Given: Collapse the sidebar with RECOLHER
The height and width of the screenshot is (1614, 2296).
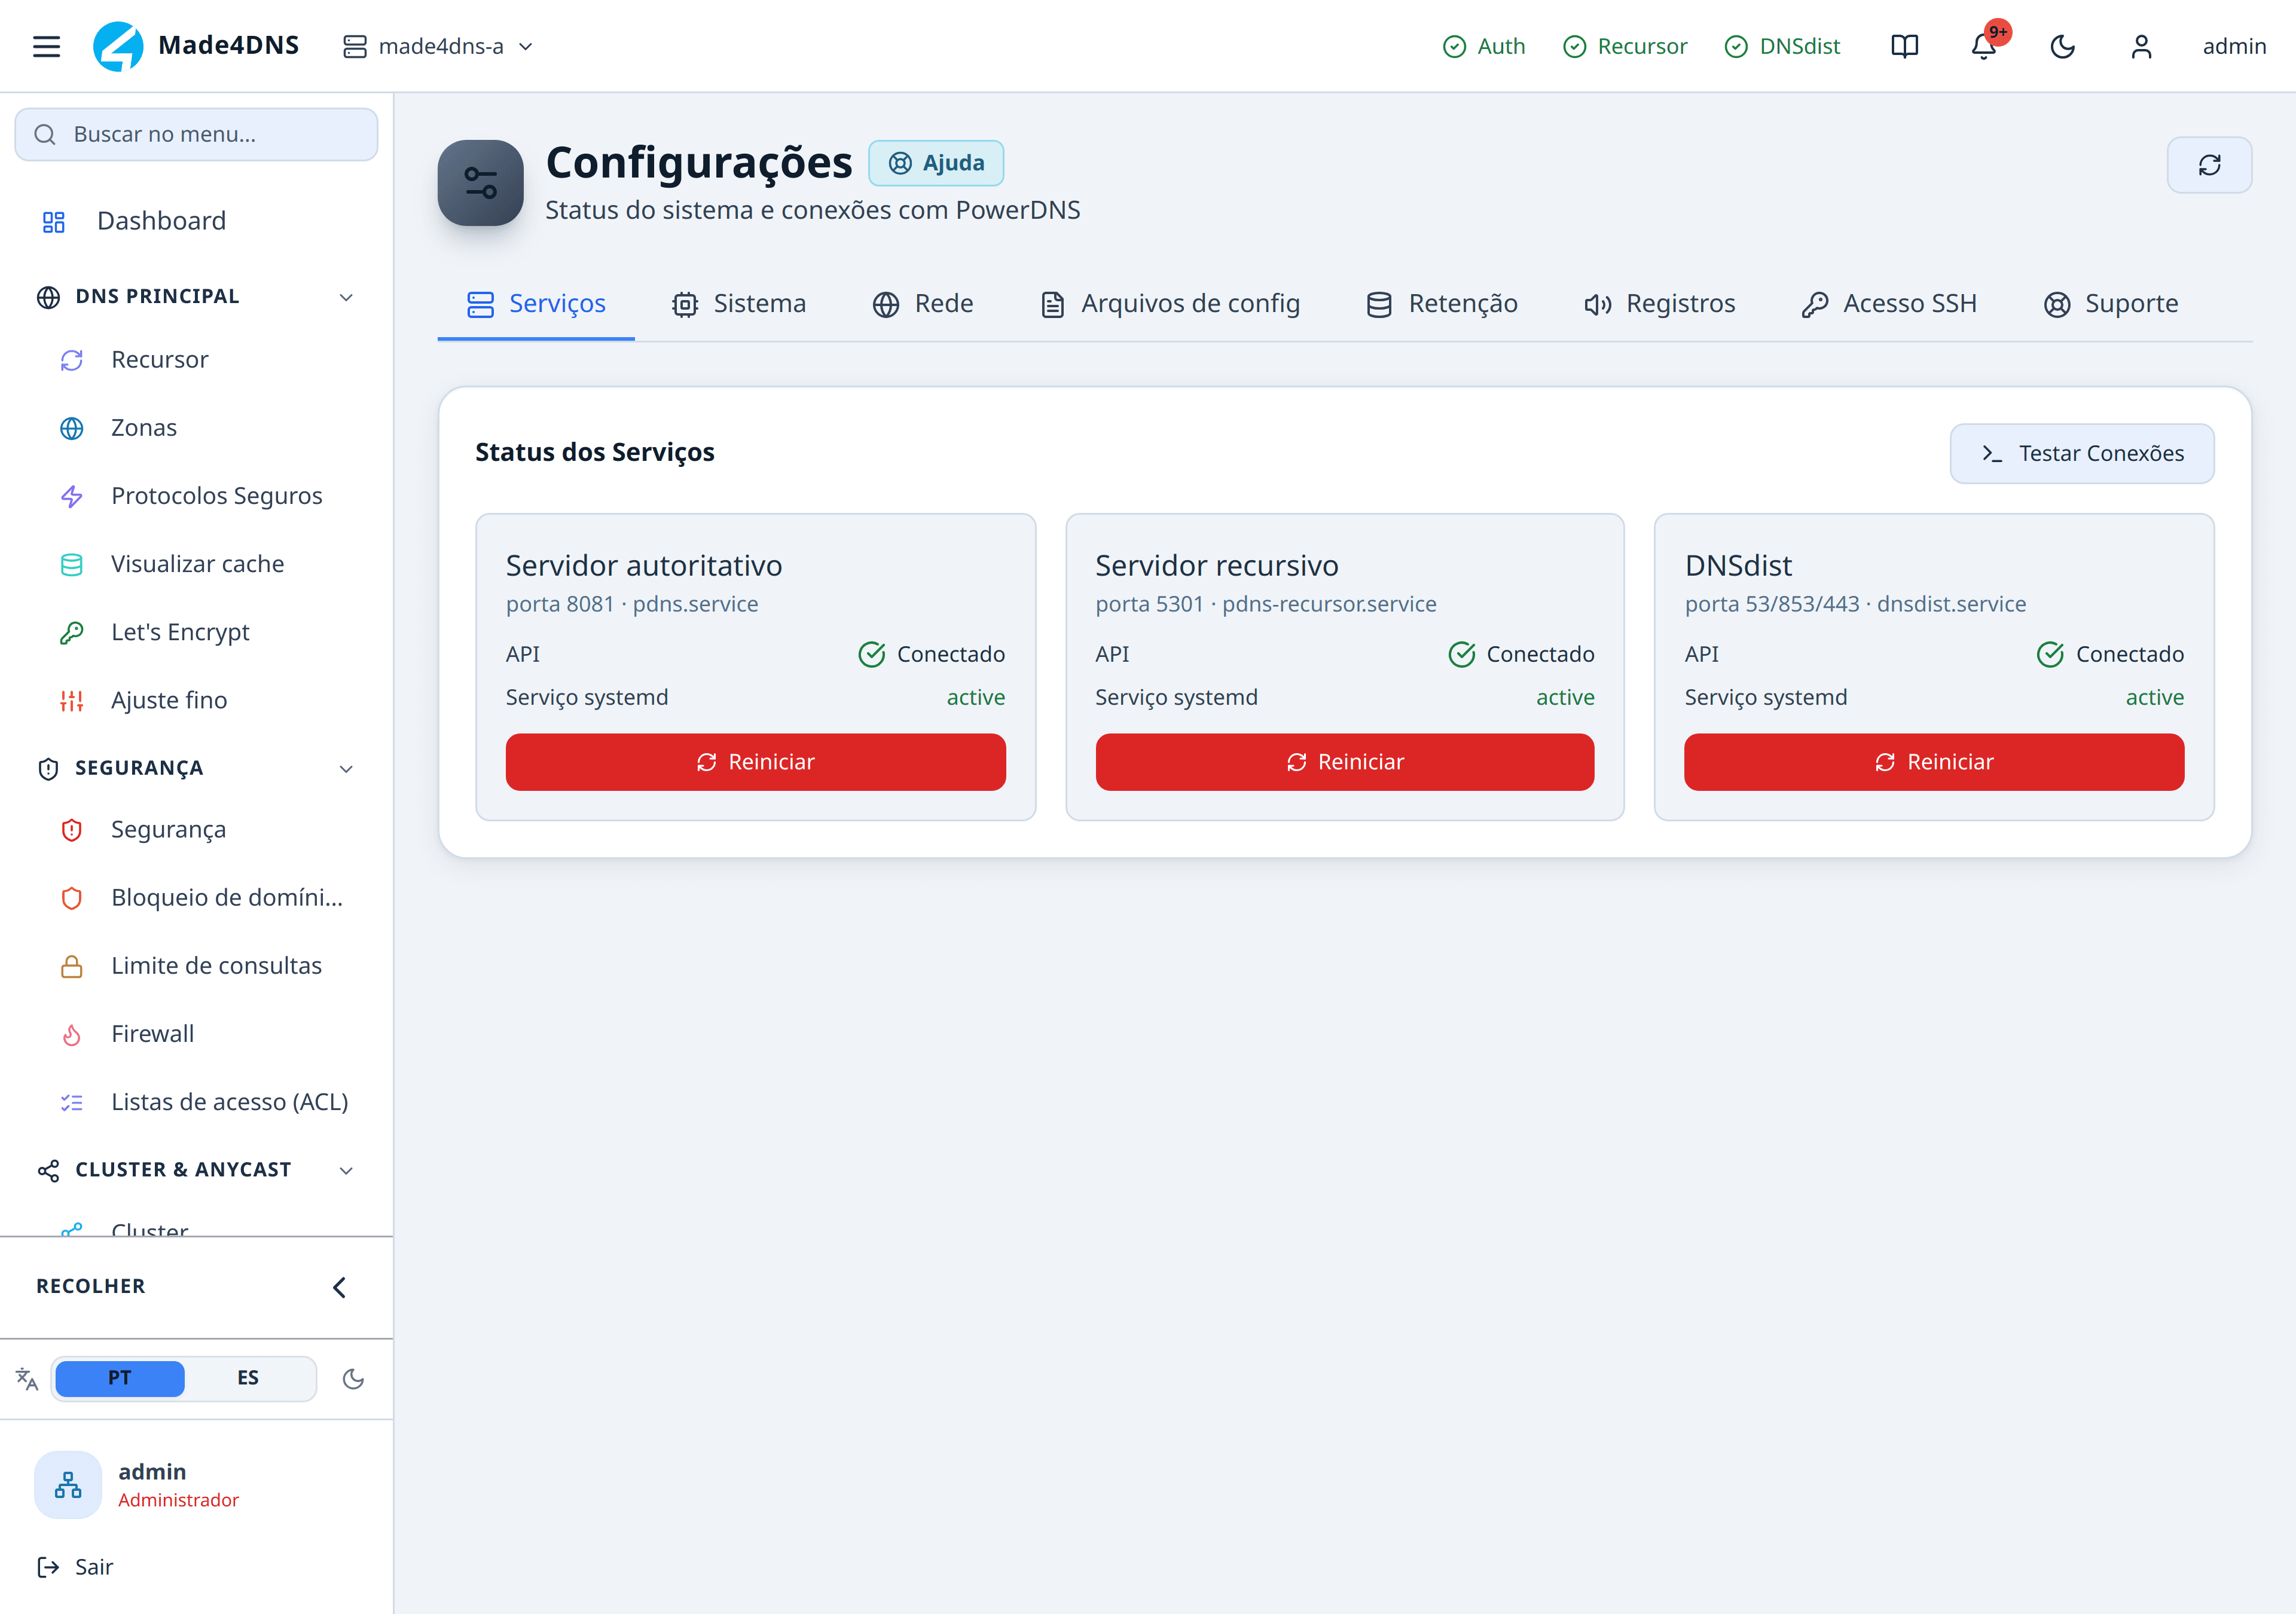Looking at the screenshot, I should (196, 1287).
